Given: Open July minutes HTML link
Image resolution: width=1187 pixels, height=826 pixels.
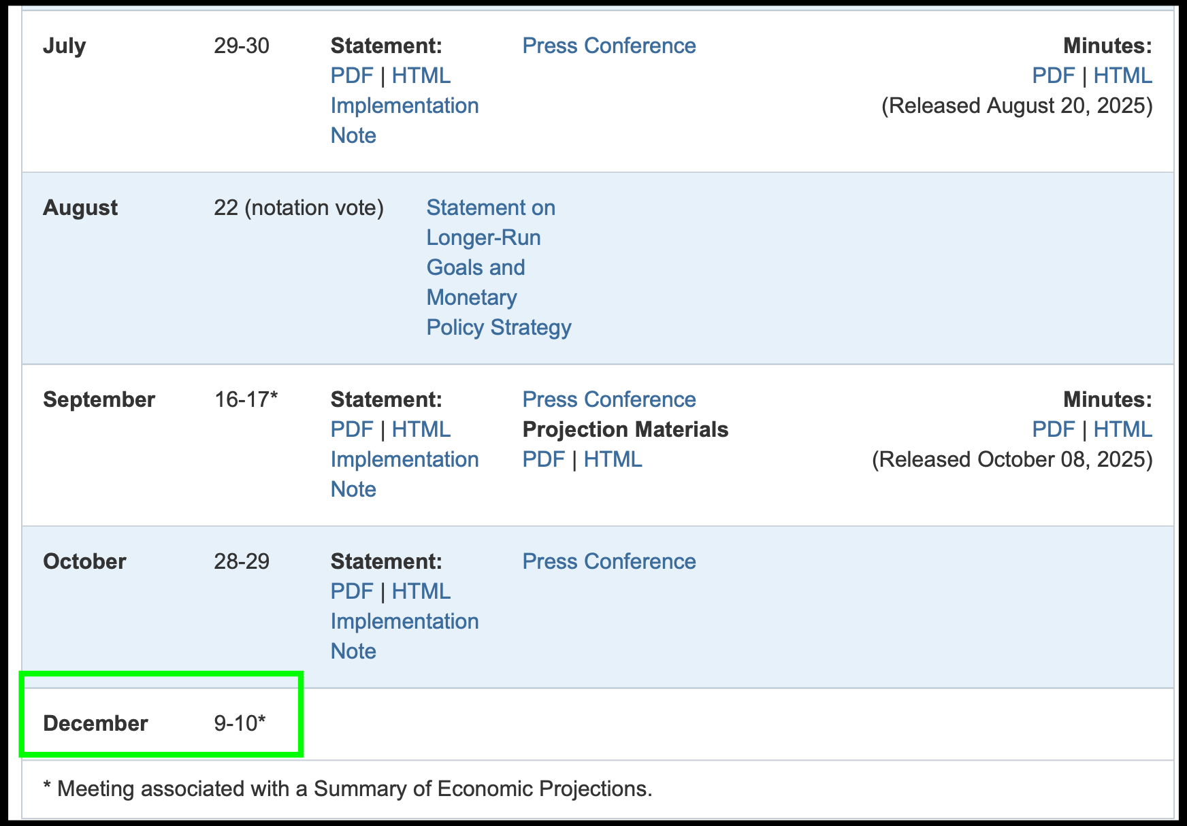Looking at the screenshot, I should pos(1123,76).
